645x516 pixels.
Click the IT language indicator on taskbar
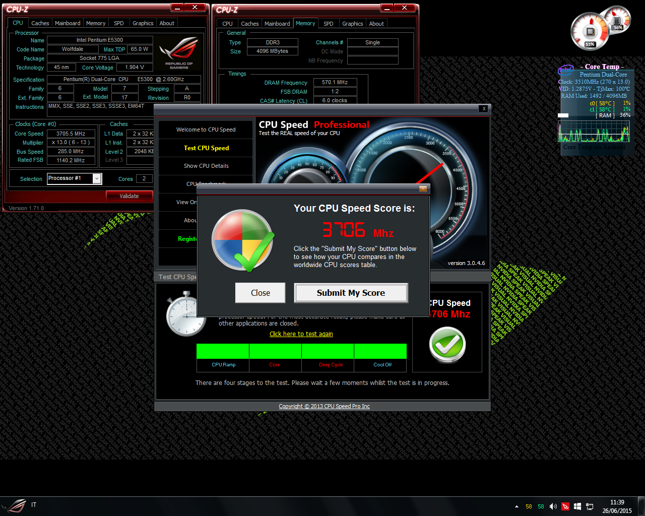click(x=34, y=505)
